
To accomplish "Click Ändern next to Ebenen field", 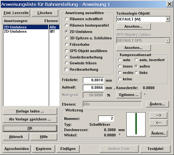I will [x=157, y=104].
